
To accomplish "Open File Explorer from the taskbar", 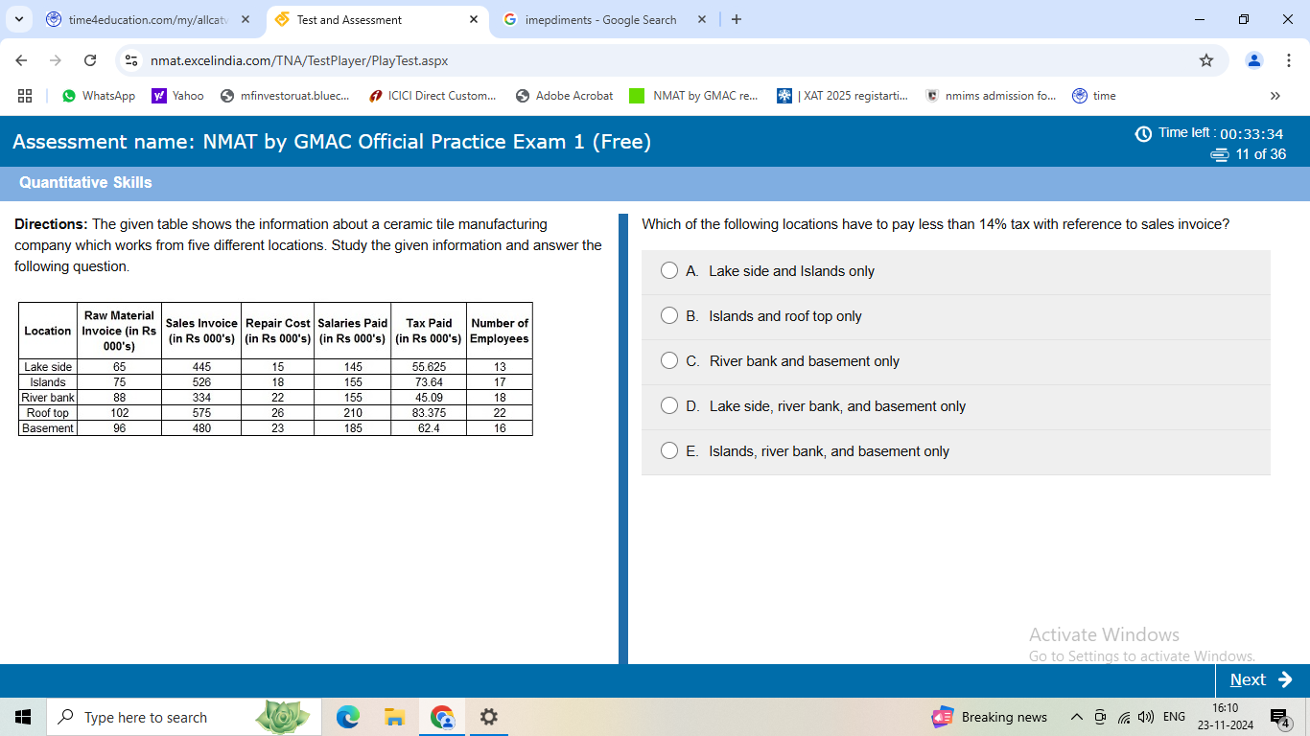I will pyautogui.click(x=395, y=717).
